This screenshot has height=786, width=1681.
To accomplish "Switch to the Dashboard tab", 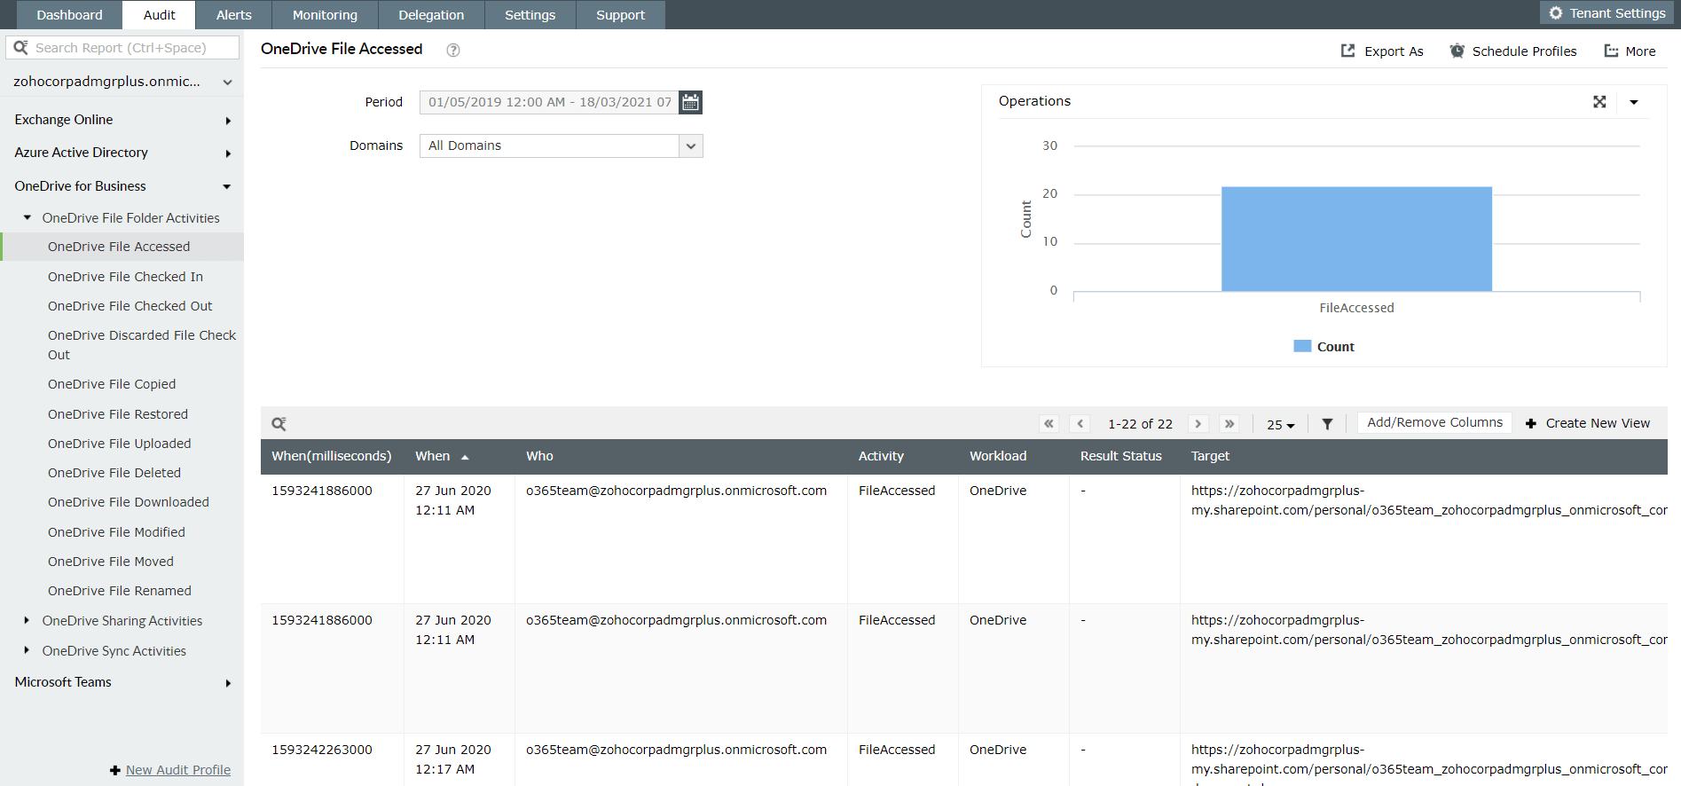I will pos(69,15).
